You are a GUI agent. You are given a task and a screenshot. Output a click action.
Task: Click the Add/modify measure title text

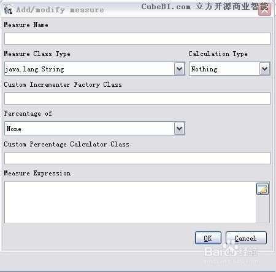tap(60, 10)
